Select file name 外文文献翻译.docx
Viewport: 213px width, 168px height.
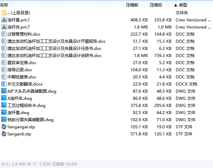coord(25,84)
